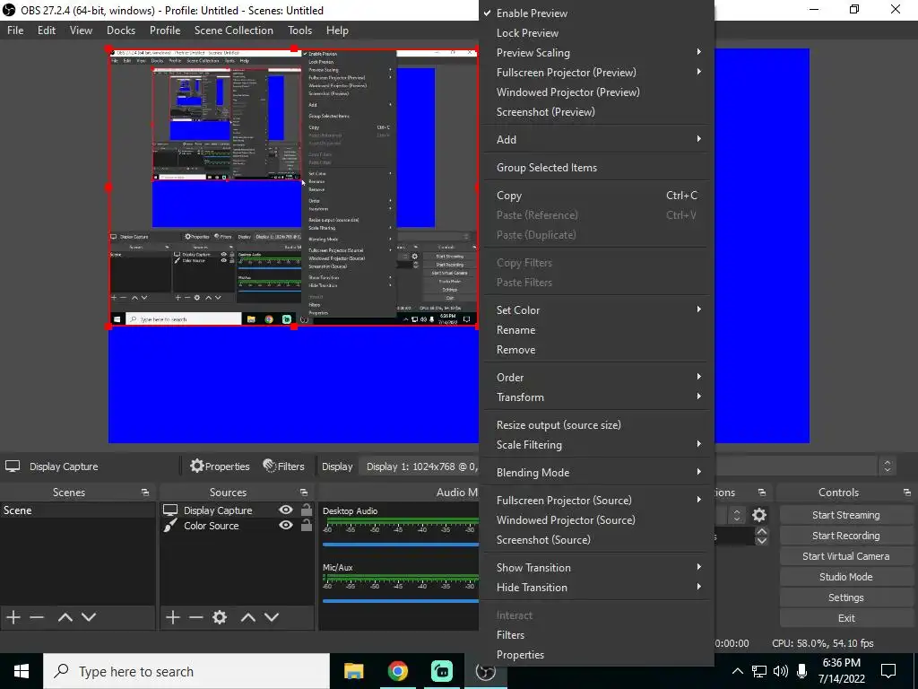Open Chrome from taskbar
Viewport: 918px width, 689px height.
click(397, 671)
